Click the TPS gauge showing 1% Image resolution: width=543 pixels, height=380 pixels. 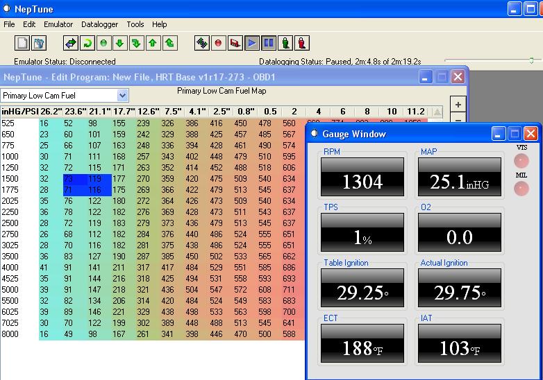(362, 232)
